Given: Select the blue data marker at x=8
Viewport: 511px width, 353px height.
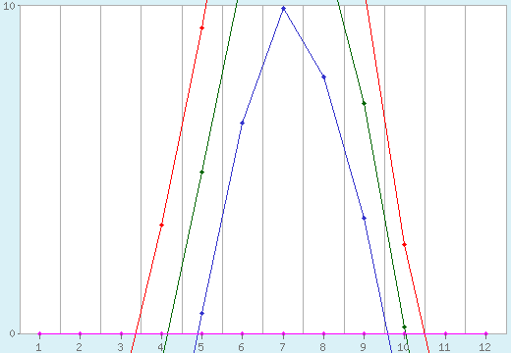Looking at the screenshot, I should pos(323,77).
